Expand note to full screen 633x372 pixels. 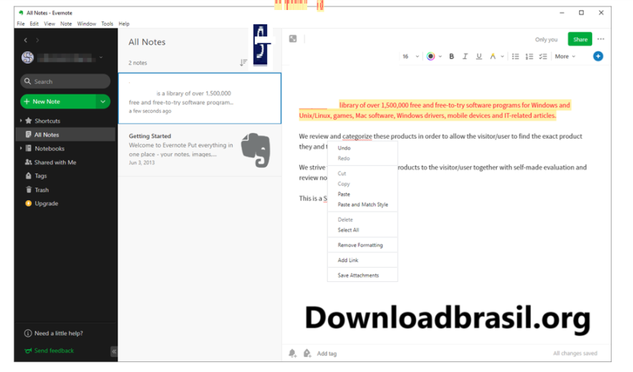(x=293, y=39)
